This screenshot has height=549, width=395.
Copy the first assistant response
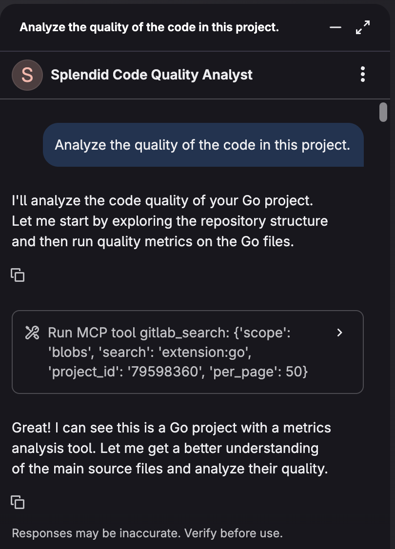(18, 275)
